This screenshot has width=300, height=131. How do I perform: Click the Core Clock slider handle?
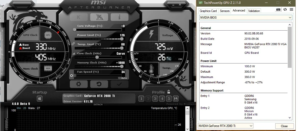97,57
